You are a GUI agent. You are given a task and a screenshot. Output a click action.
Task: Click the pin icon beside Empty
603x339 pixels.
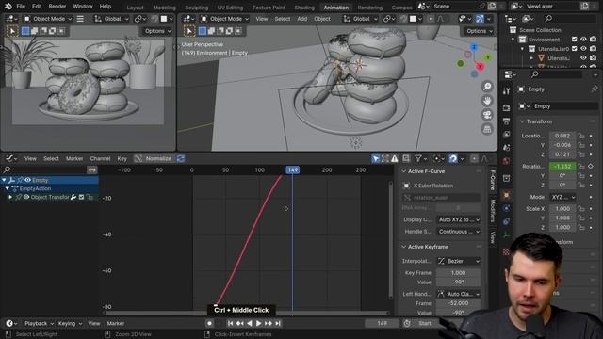coord(595,89)
